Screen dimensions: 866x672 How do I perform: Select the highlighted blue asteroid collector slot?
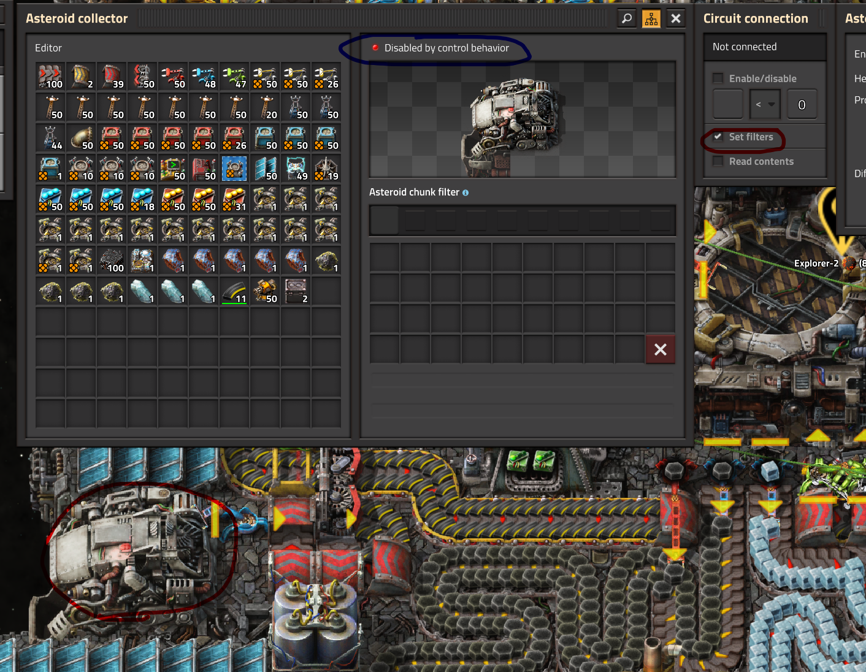234,169
